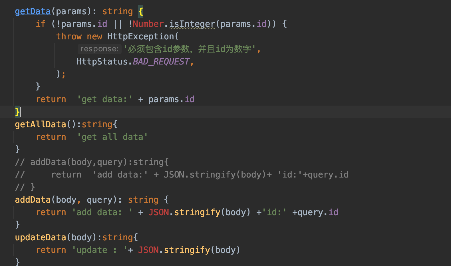Click the string return type of getData

[x=118, y=11]
